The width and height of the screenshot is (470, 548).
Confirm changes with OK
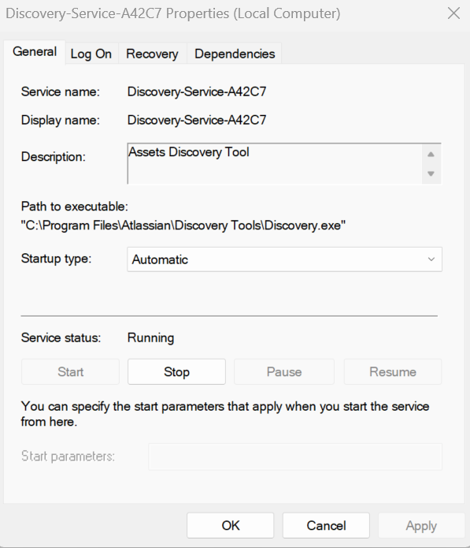(231, 526)
